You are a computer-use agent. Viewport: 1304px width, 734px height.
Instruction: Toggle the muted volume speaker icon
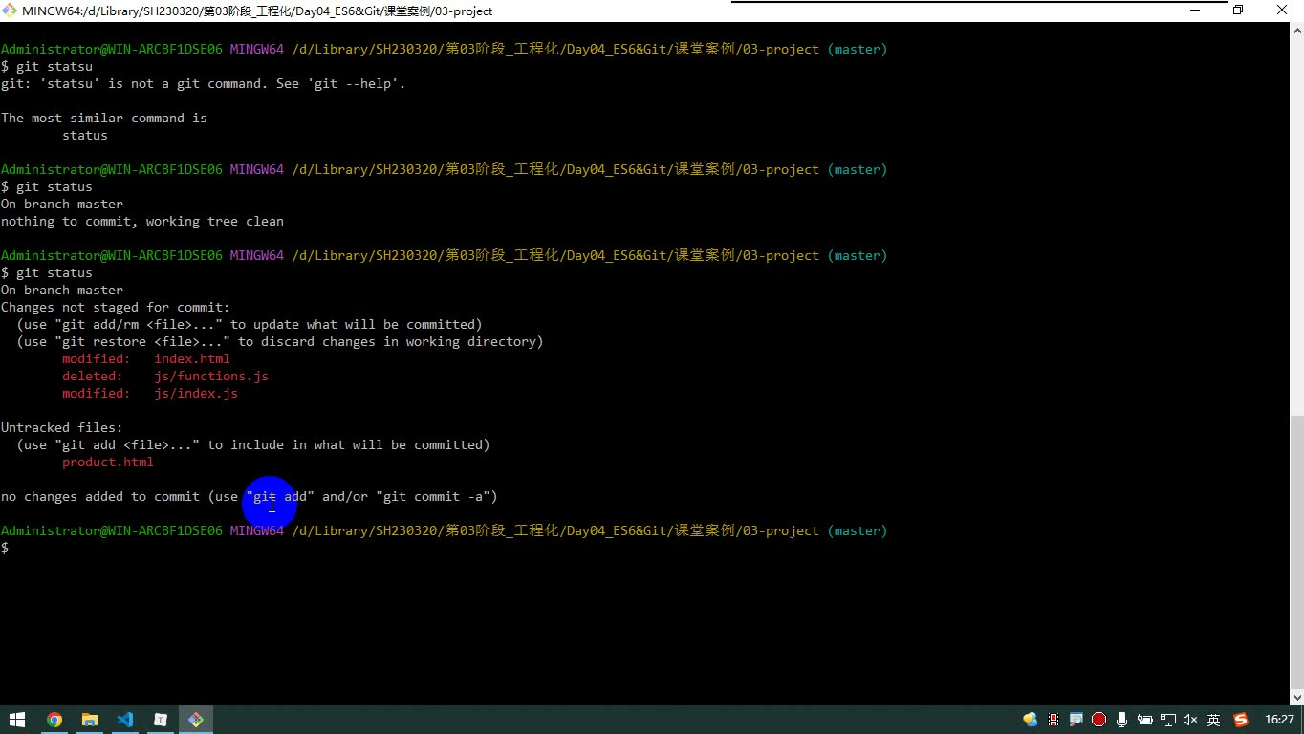click(1190, 720)
